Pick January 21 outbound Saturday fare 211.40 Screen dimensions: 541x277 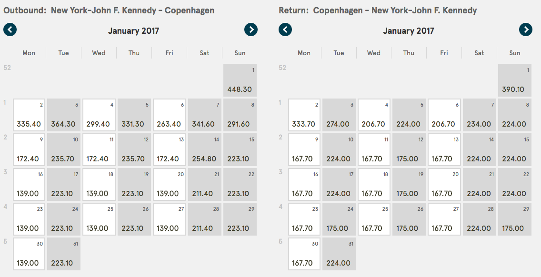tap(205, 184)
